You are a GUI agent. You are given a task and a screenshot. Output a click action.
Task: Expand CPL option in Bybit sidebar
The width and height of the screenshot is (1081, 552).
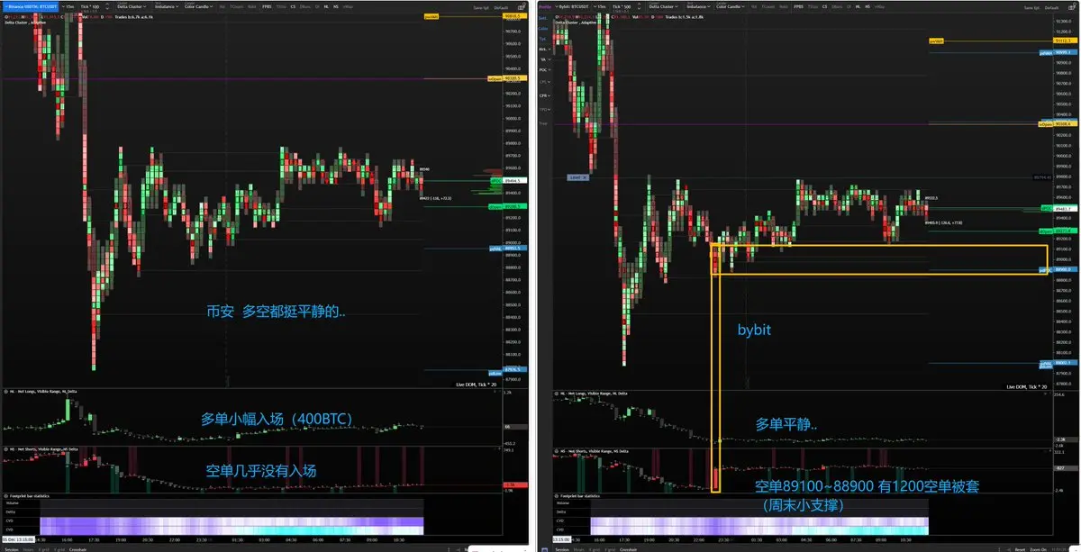point(544,82)
